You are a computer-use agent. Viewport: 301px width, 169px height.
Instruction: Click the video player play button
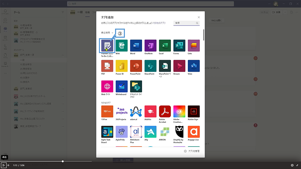[x=4, y=165]
